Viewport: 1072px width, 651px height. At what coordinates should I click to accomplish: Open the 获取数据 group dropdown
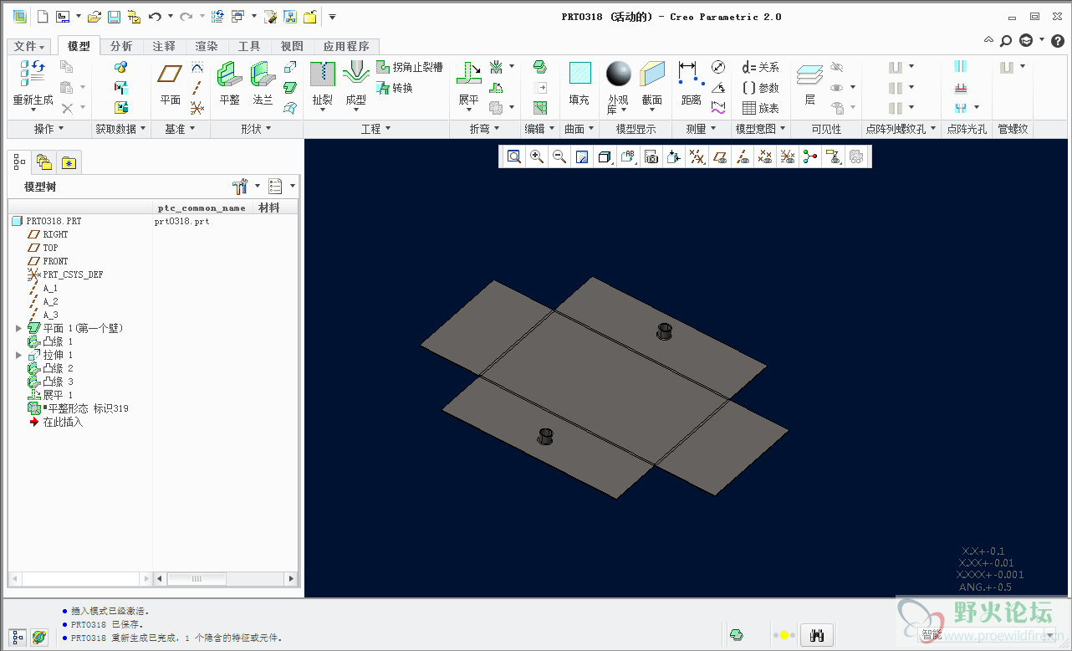click(x=120, y=129)
